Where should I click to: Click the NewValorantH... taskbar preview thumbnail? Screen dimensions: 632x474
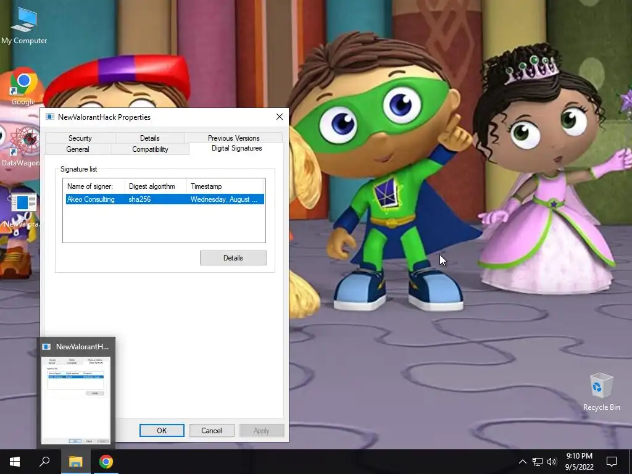pyautogui.click(x=76, y=400)
